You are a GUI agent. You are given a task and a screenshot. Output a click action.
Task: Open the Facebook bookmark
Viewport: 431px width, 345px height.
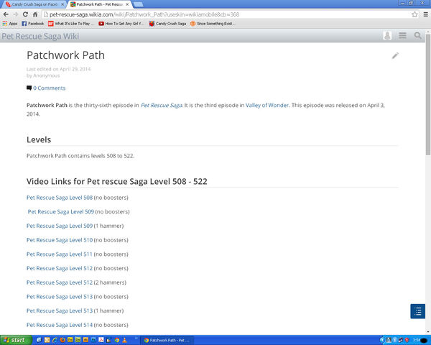33,24
